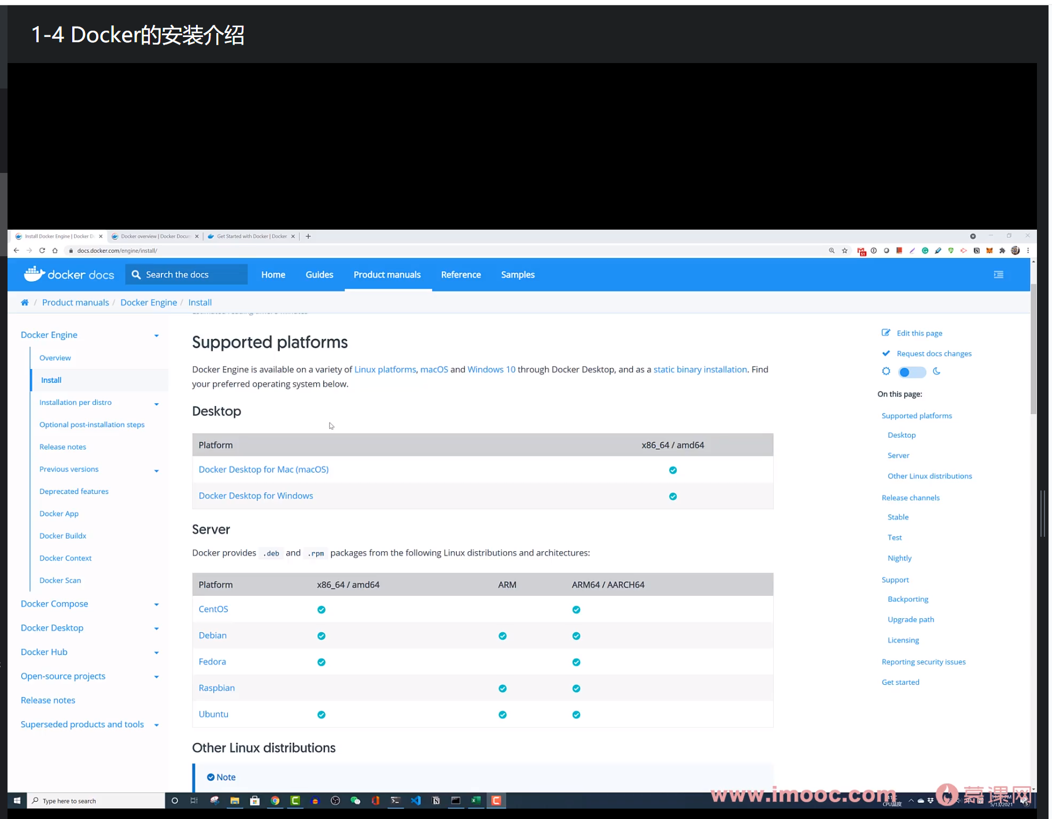Viewport: 1052px width, 819px height.
Task: Open Release notes under Docker Engine
Action: (x=62, y=447)
